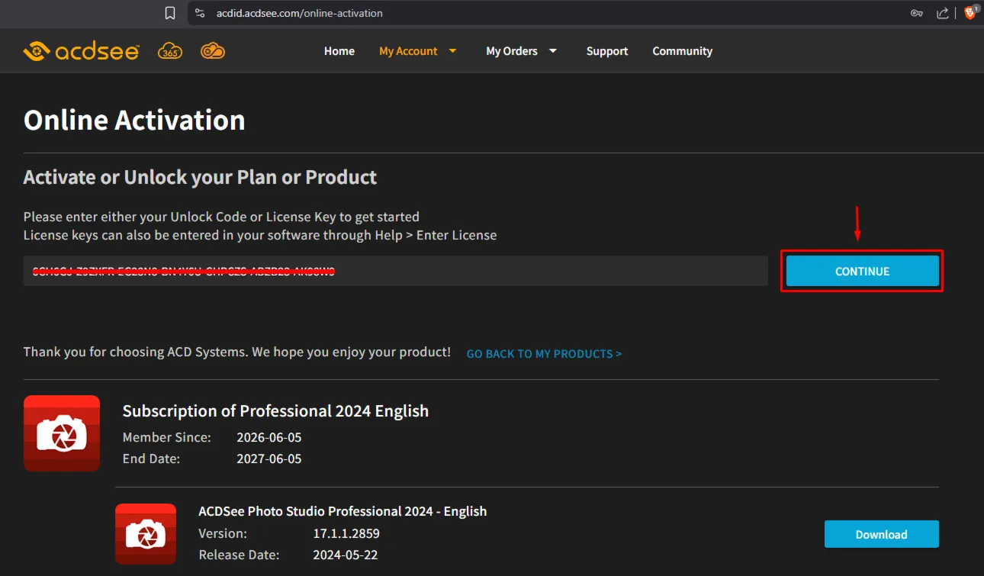Click the Release Date value 2024-05-22

[345, 555]
